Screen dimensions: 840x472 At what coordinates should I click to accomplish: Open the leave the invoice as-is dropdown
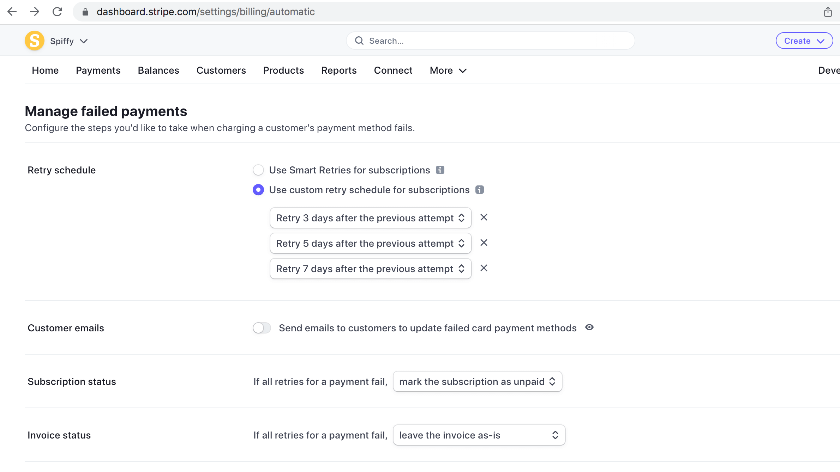point(479,435)
